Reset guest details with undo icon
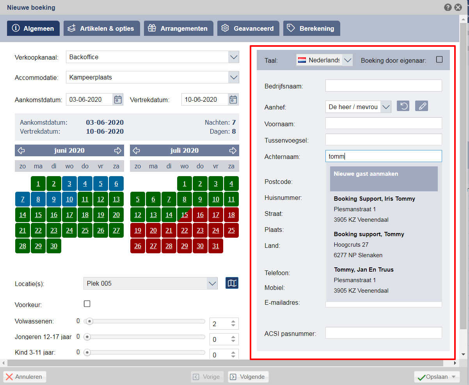Image resolution: width=469 pixels, height=385 pixels. 403,106
